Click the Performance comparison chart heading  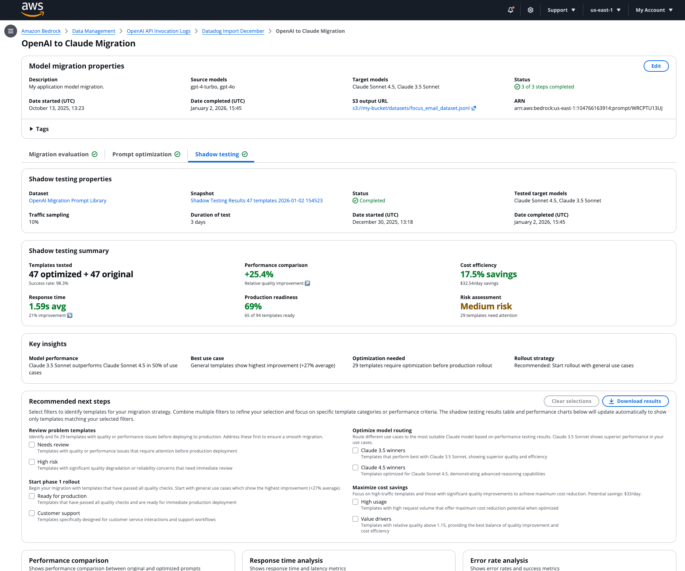[x=68, y=561]
